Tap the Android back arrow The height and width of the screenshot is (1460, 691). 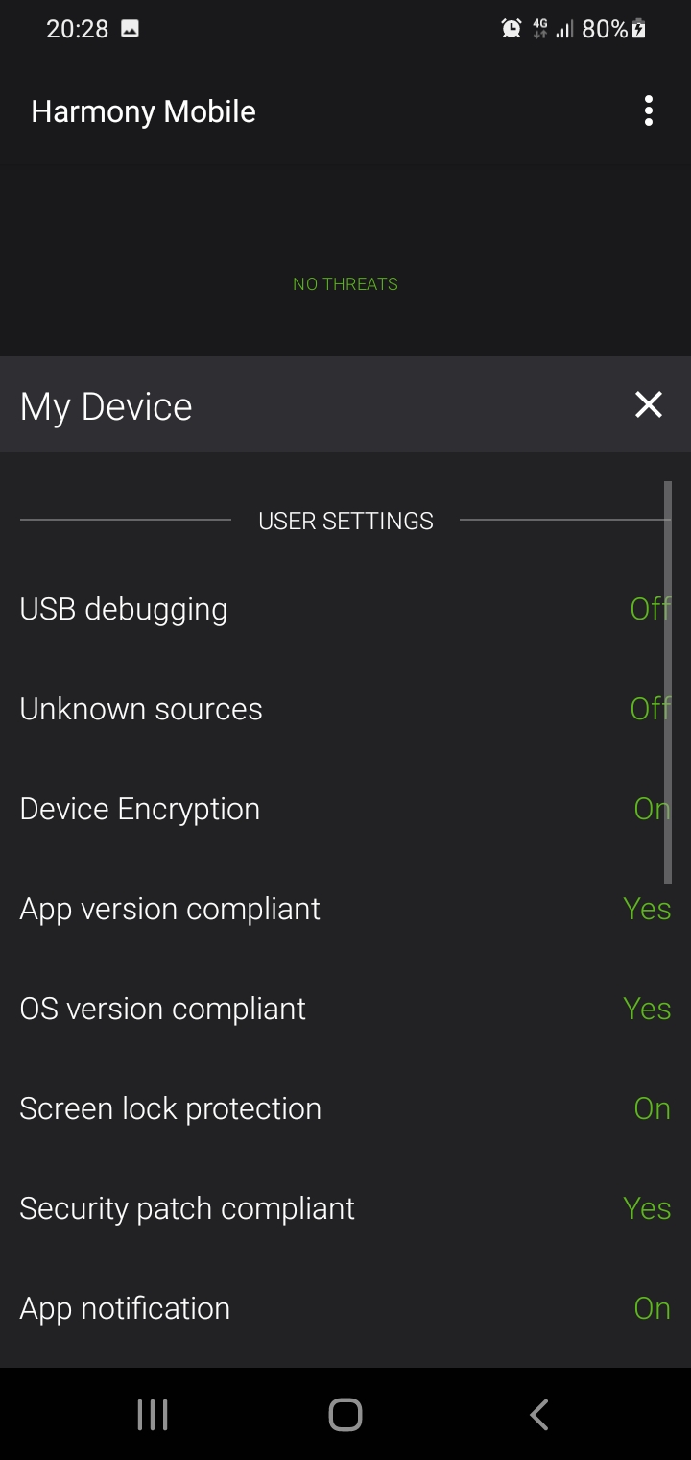pyautogui.click(x=539, y=1414)
